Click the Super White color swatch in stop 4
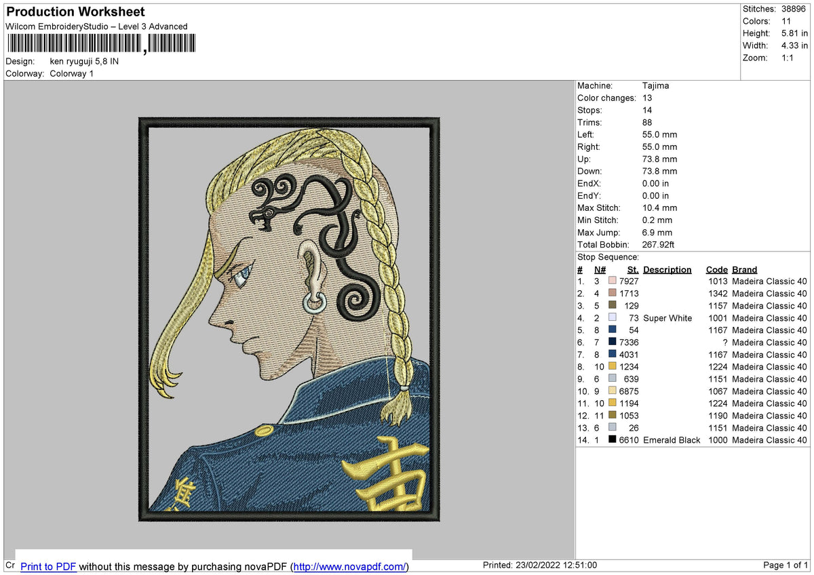This screenshot has height=575, width=814. click(613, 317)
